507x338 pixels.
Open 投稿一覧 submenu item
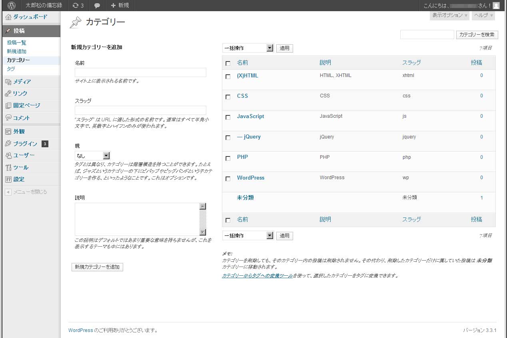[16, 43]
